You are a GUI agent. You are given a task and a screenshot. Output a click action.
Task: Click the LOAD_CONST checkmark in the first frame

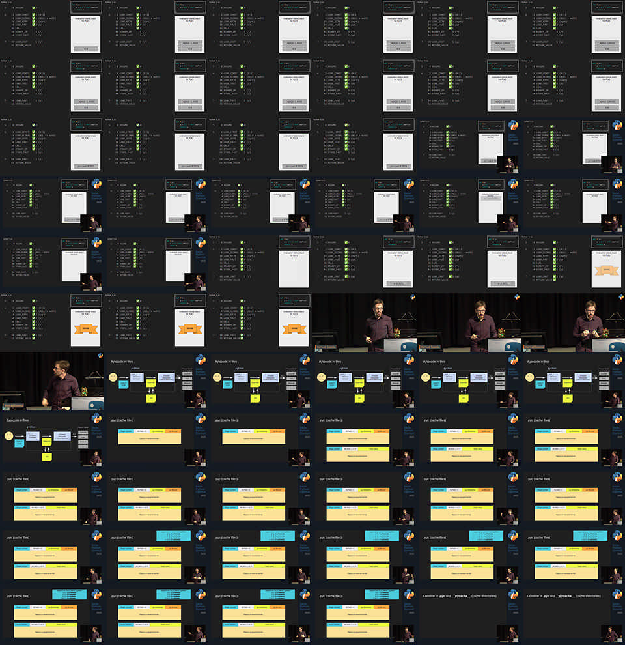pos(35,14)
